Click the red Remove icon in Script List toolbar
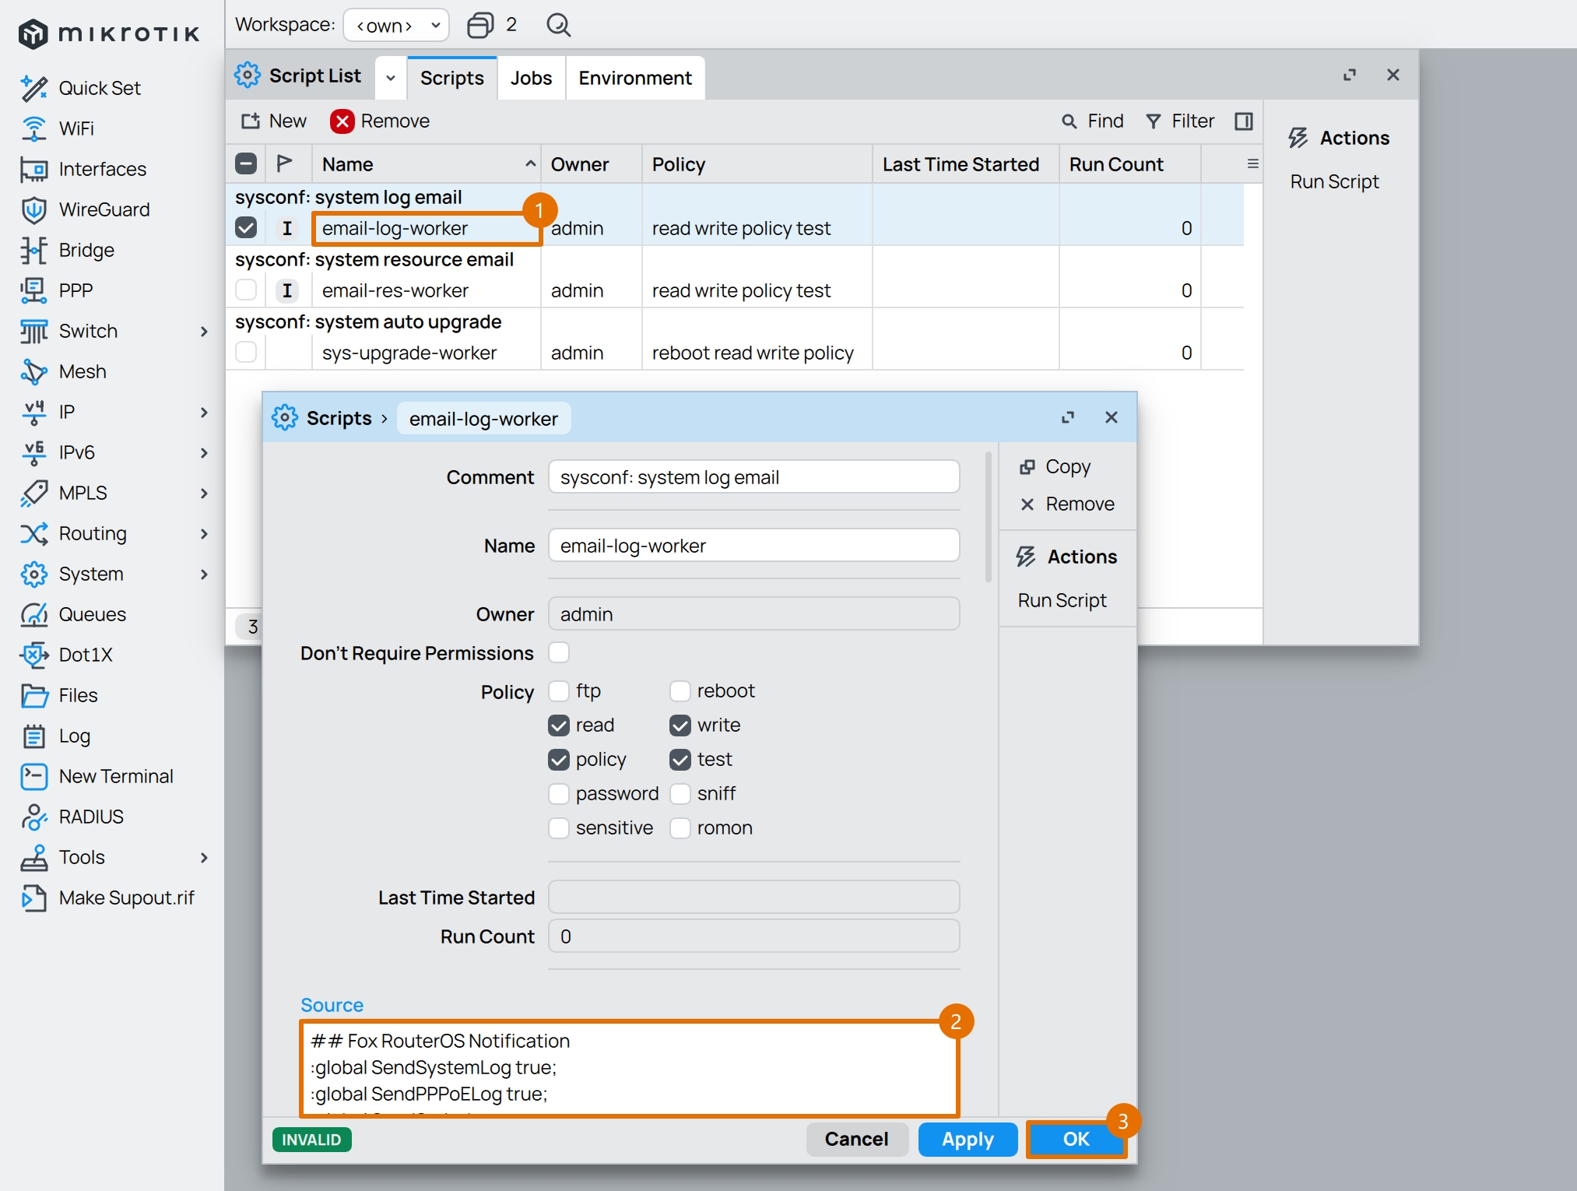This screenshot has width=1577, height=1191. tap(342, 121)
